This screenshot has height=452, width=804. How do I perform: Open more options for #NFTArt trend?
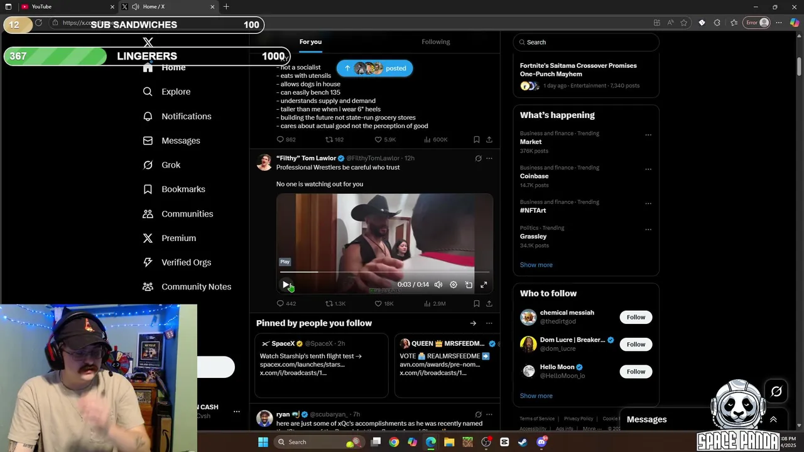coord(648,204)
